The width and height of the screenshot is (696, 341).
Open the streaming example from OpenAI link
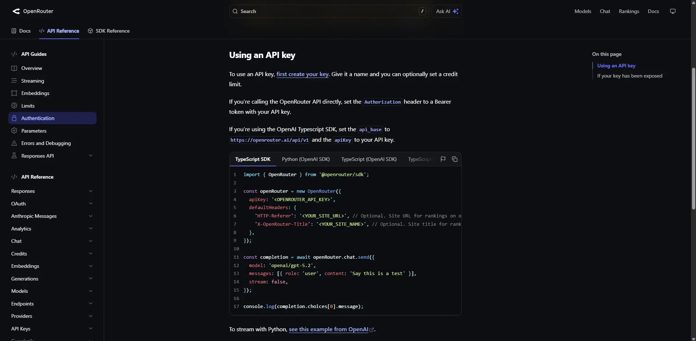tap(329, 329)
